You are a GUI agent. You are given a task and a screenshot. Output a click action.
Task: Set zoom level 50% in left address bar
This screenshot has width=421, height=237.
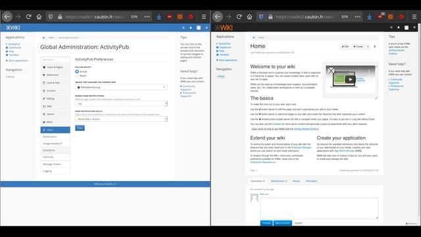tap(134, 16)
